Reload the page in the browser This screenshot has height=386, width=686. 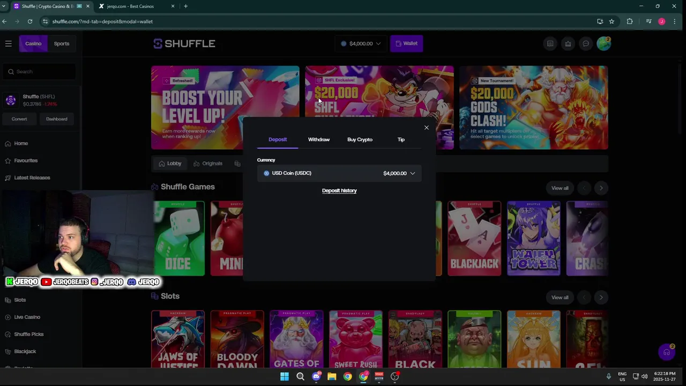pos(30,21)
